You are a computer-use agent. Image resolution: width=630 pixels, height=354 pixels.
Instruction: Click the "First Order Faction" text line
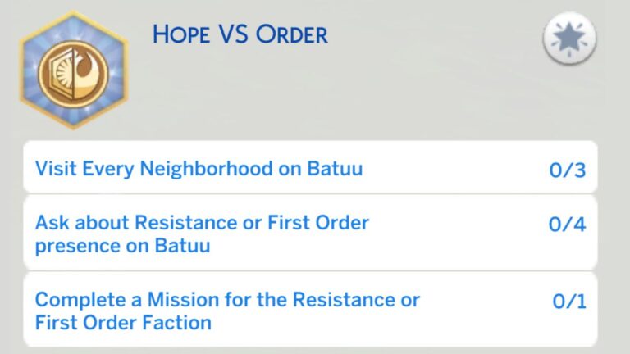tap(123, 322)
